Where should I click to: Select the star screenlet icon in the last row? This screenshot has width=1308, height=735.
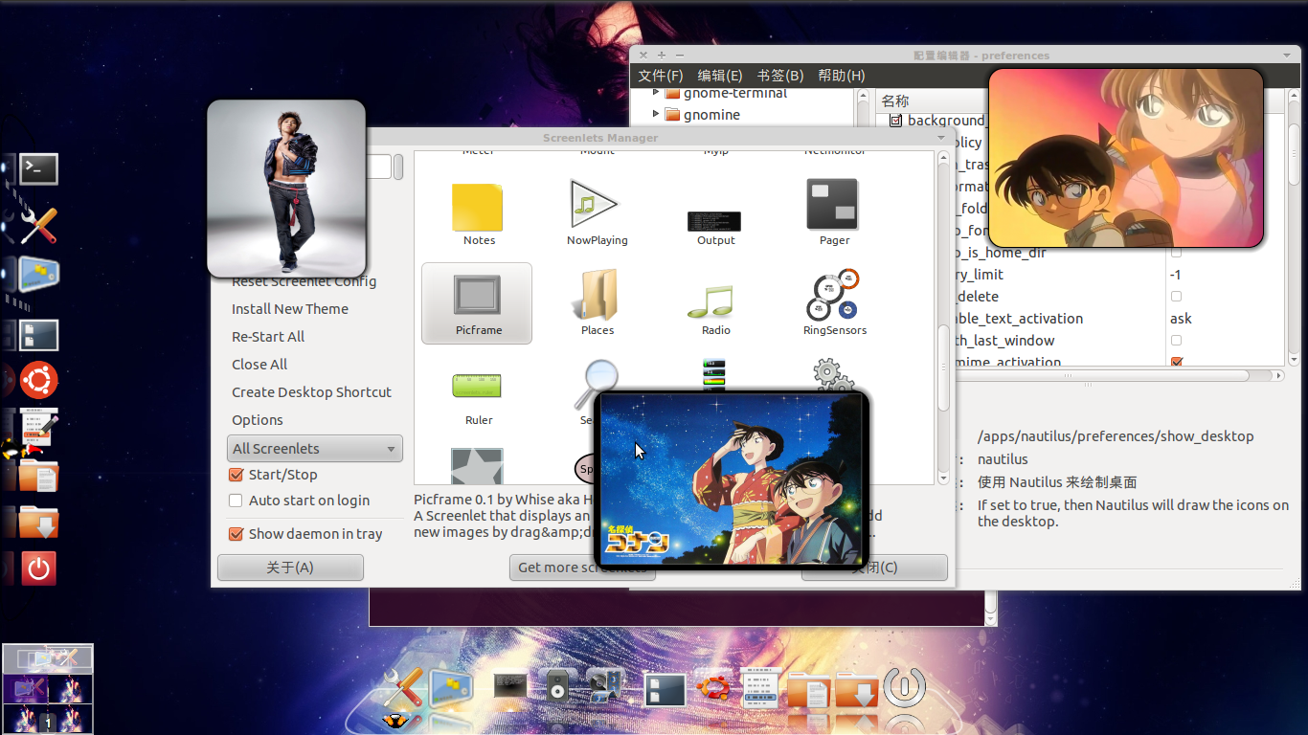click(x=477, y=466)
